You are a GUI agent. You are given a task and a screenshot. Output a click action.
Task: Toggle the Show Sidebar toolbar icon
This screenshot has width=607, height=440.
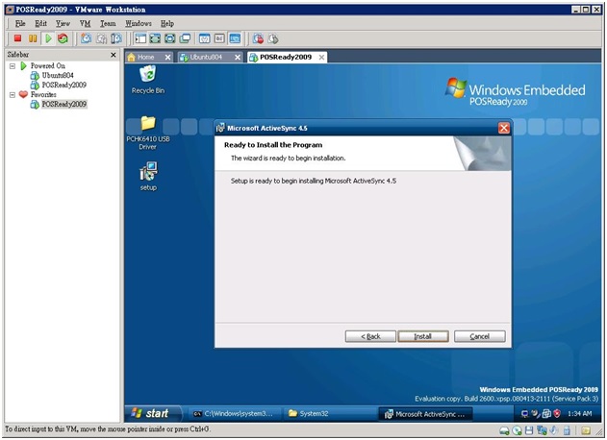pos(140,38)
